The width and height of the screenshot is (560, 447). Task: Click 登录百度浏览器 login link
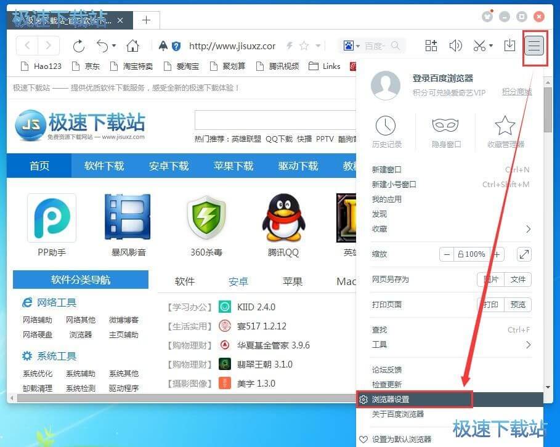pos(443,78)
